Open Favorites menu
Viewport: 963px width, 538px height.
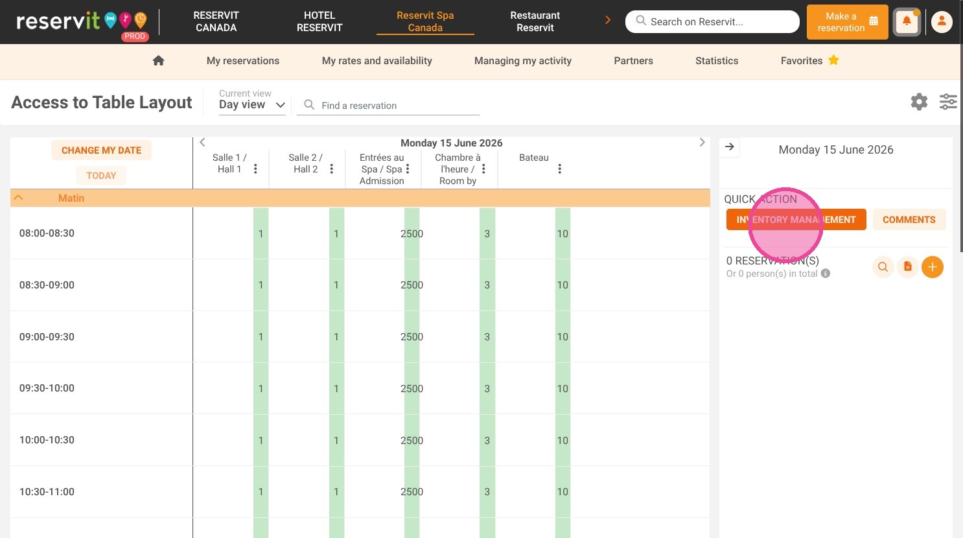(x=802, y=60)
